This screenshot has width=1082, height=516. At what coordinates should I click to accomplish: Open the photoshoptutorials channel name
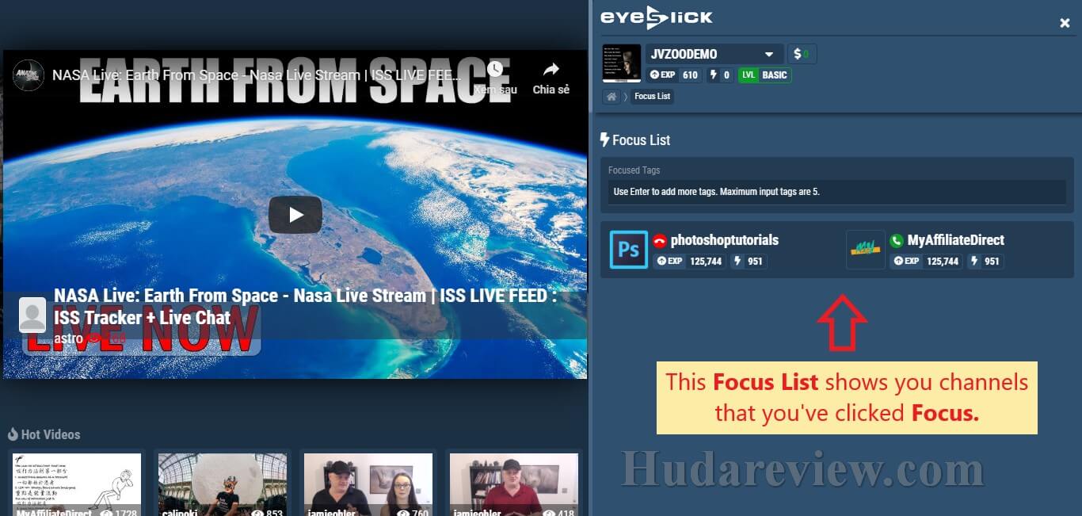[725, 240]
